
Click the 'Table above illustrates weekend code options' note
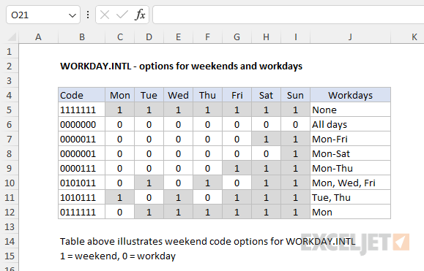[x=208, y=241]
